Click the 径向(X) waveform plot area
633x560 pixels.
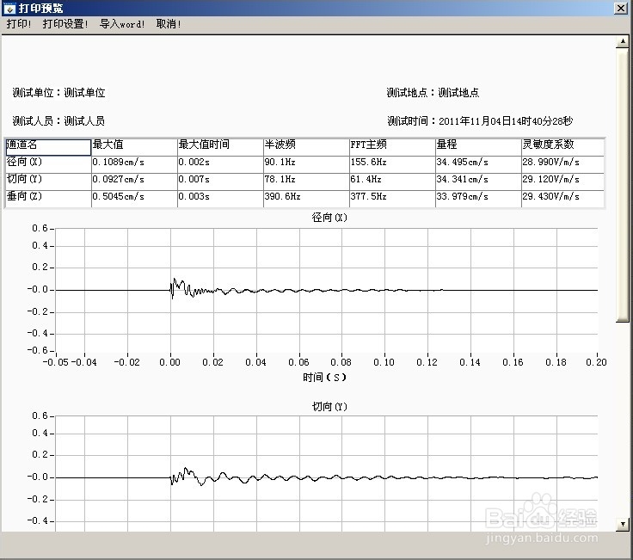(326, 290)
